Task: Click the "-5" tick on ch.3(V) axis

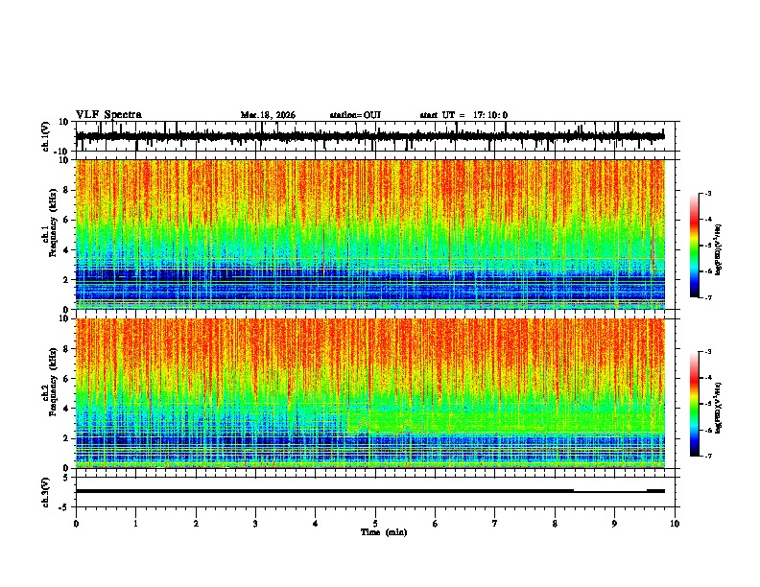Action: (x=64, y=507)
